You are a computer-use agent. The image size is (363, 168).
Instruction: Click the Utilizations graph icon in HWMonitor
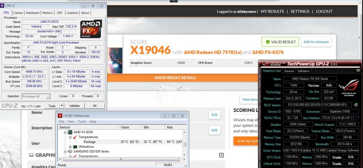coord(75,147)
